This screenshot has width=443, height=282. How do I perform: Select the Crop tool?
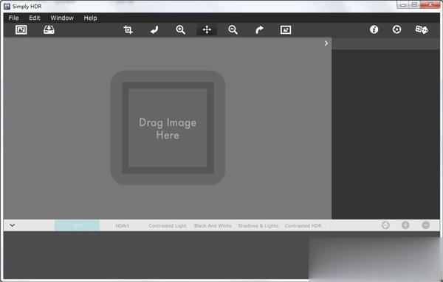tap(128, 29)
